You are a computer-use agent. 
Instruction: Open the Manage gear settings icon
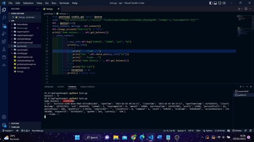coord(4,125)
